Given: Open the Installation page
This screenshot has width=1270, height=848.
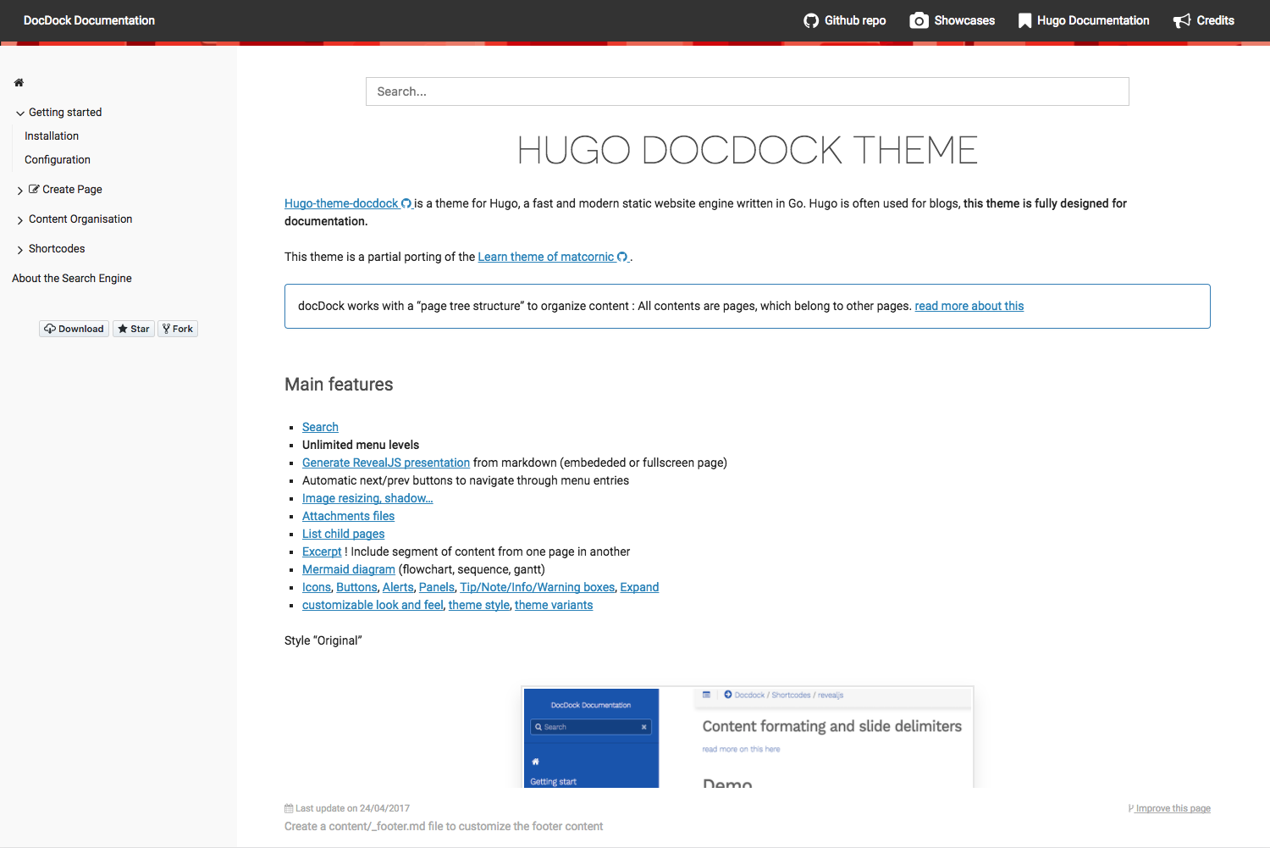Looking at the screenshot, I should (x=52, y=136).
